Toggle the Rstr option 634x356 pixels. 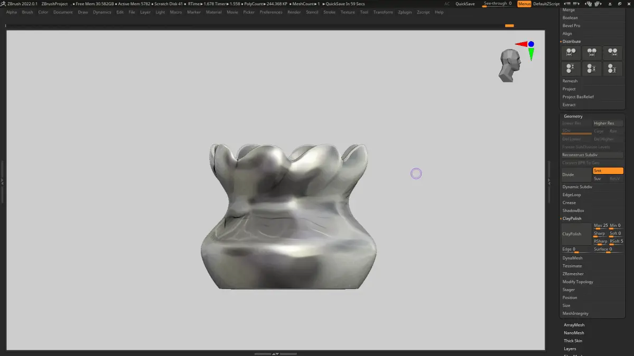point(616,131)
